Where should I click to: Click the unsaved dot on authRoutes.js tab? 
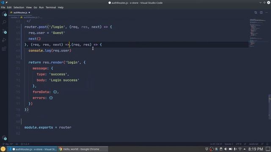29,13
